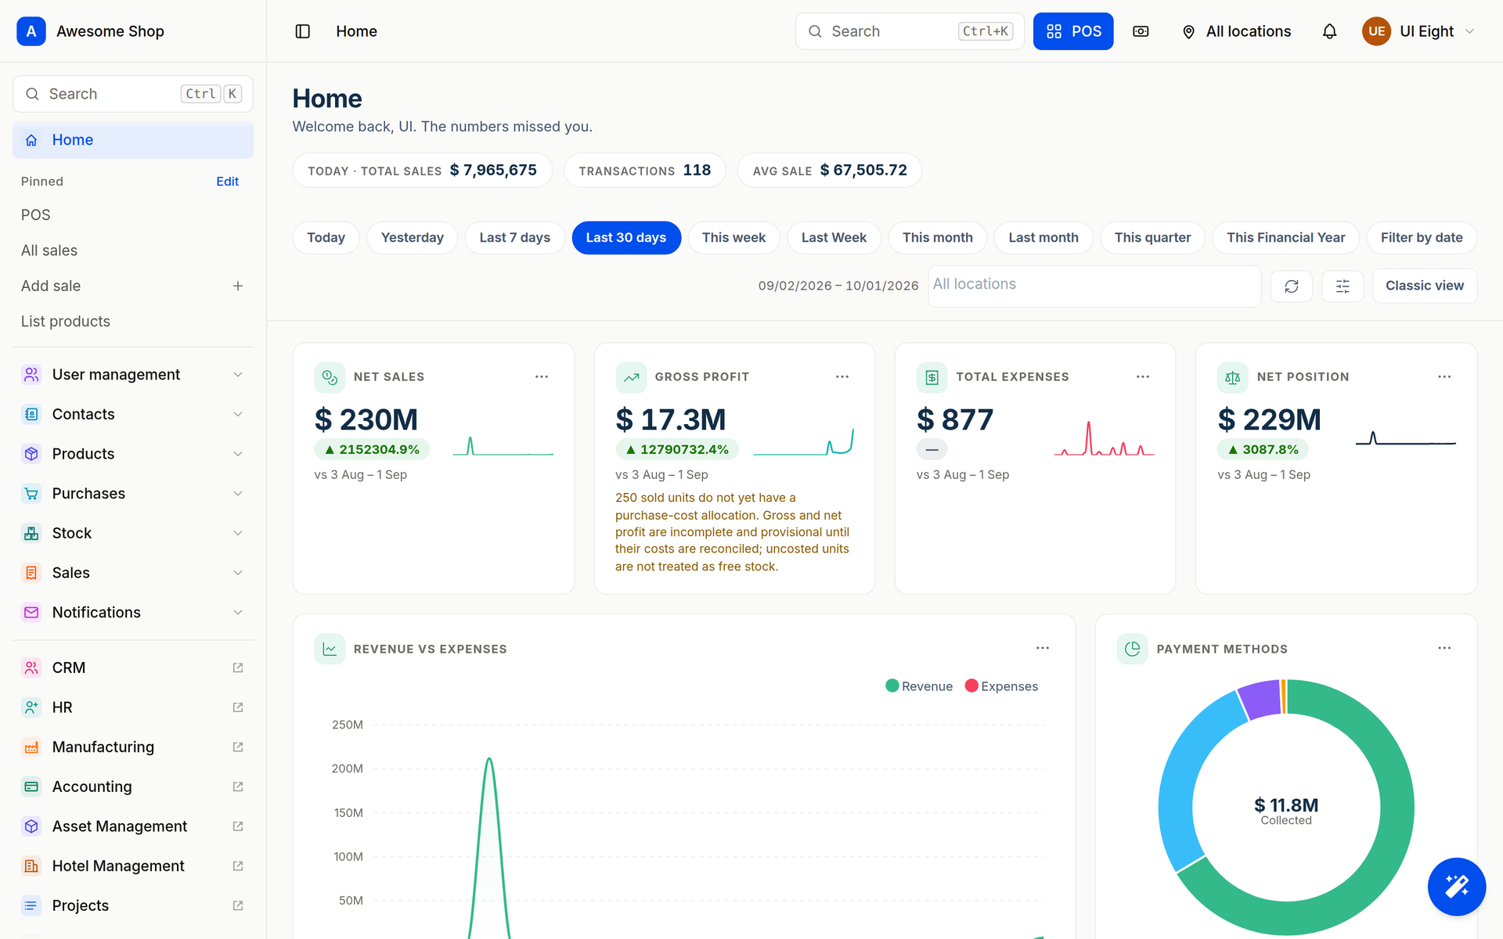Select the This Financial Year range
Viewport: 1503px width, 939px height.
[x=1285, y=238]
